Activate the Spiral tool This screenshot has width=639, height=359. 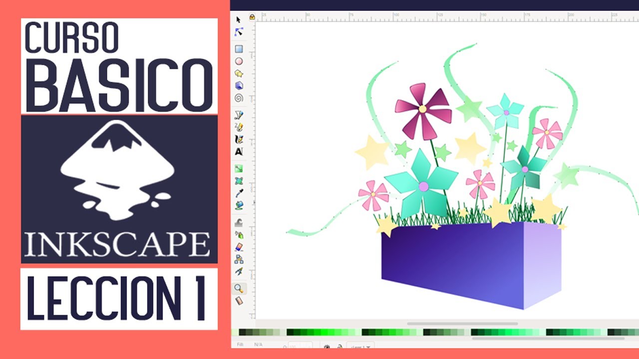point(239,98)
